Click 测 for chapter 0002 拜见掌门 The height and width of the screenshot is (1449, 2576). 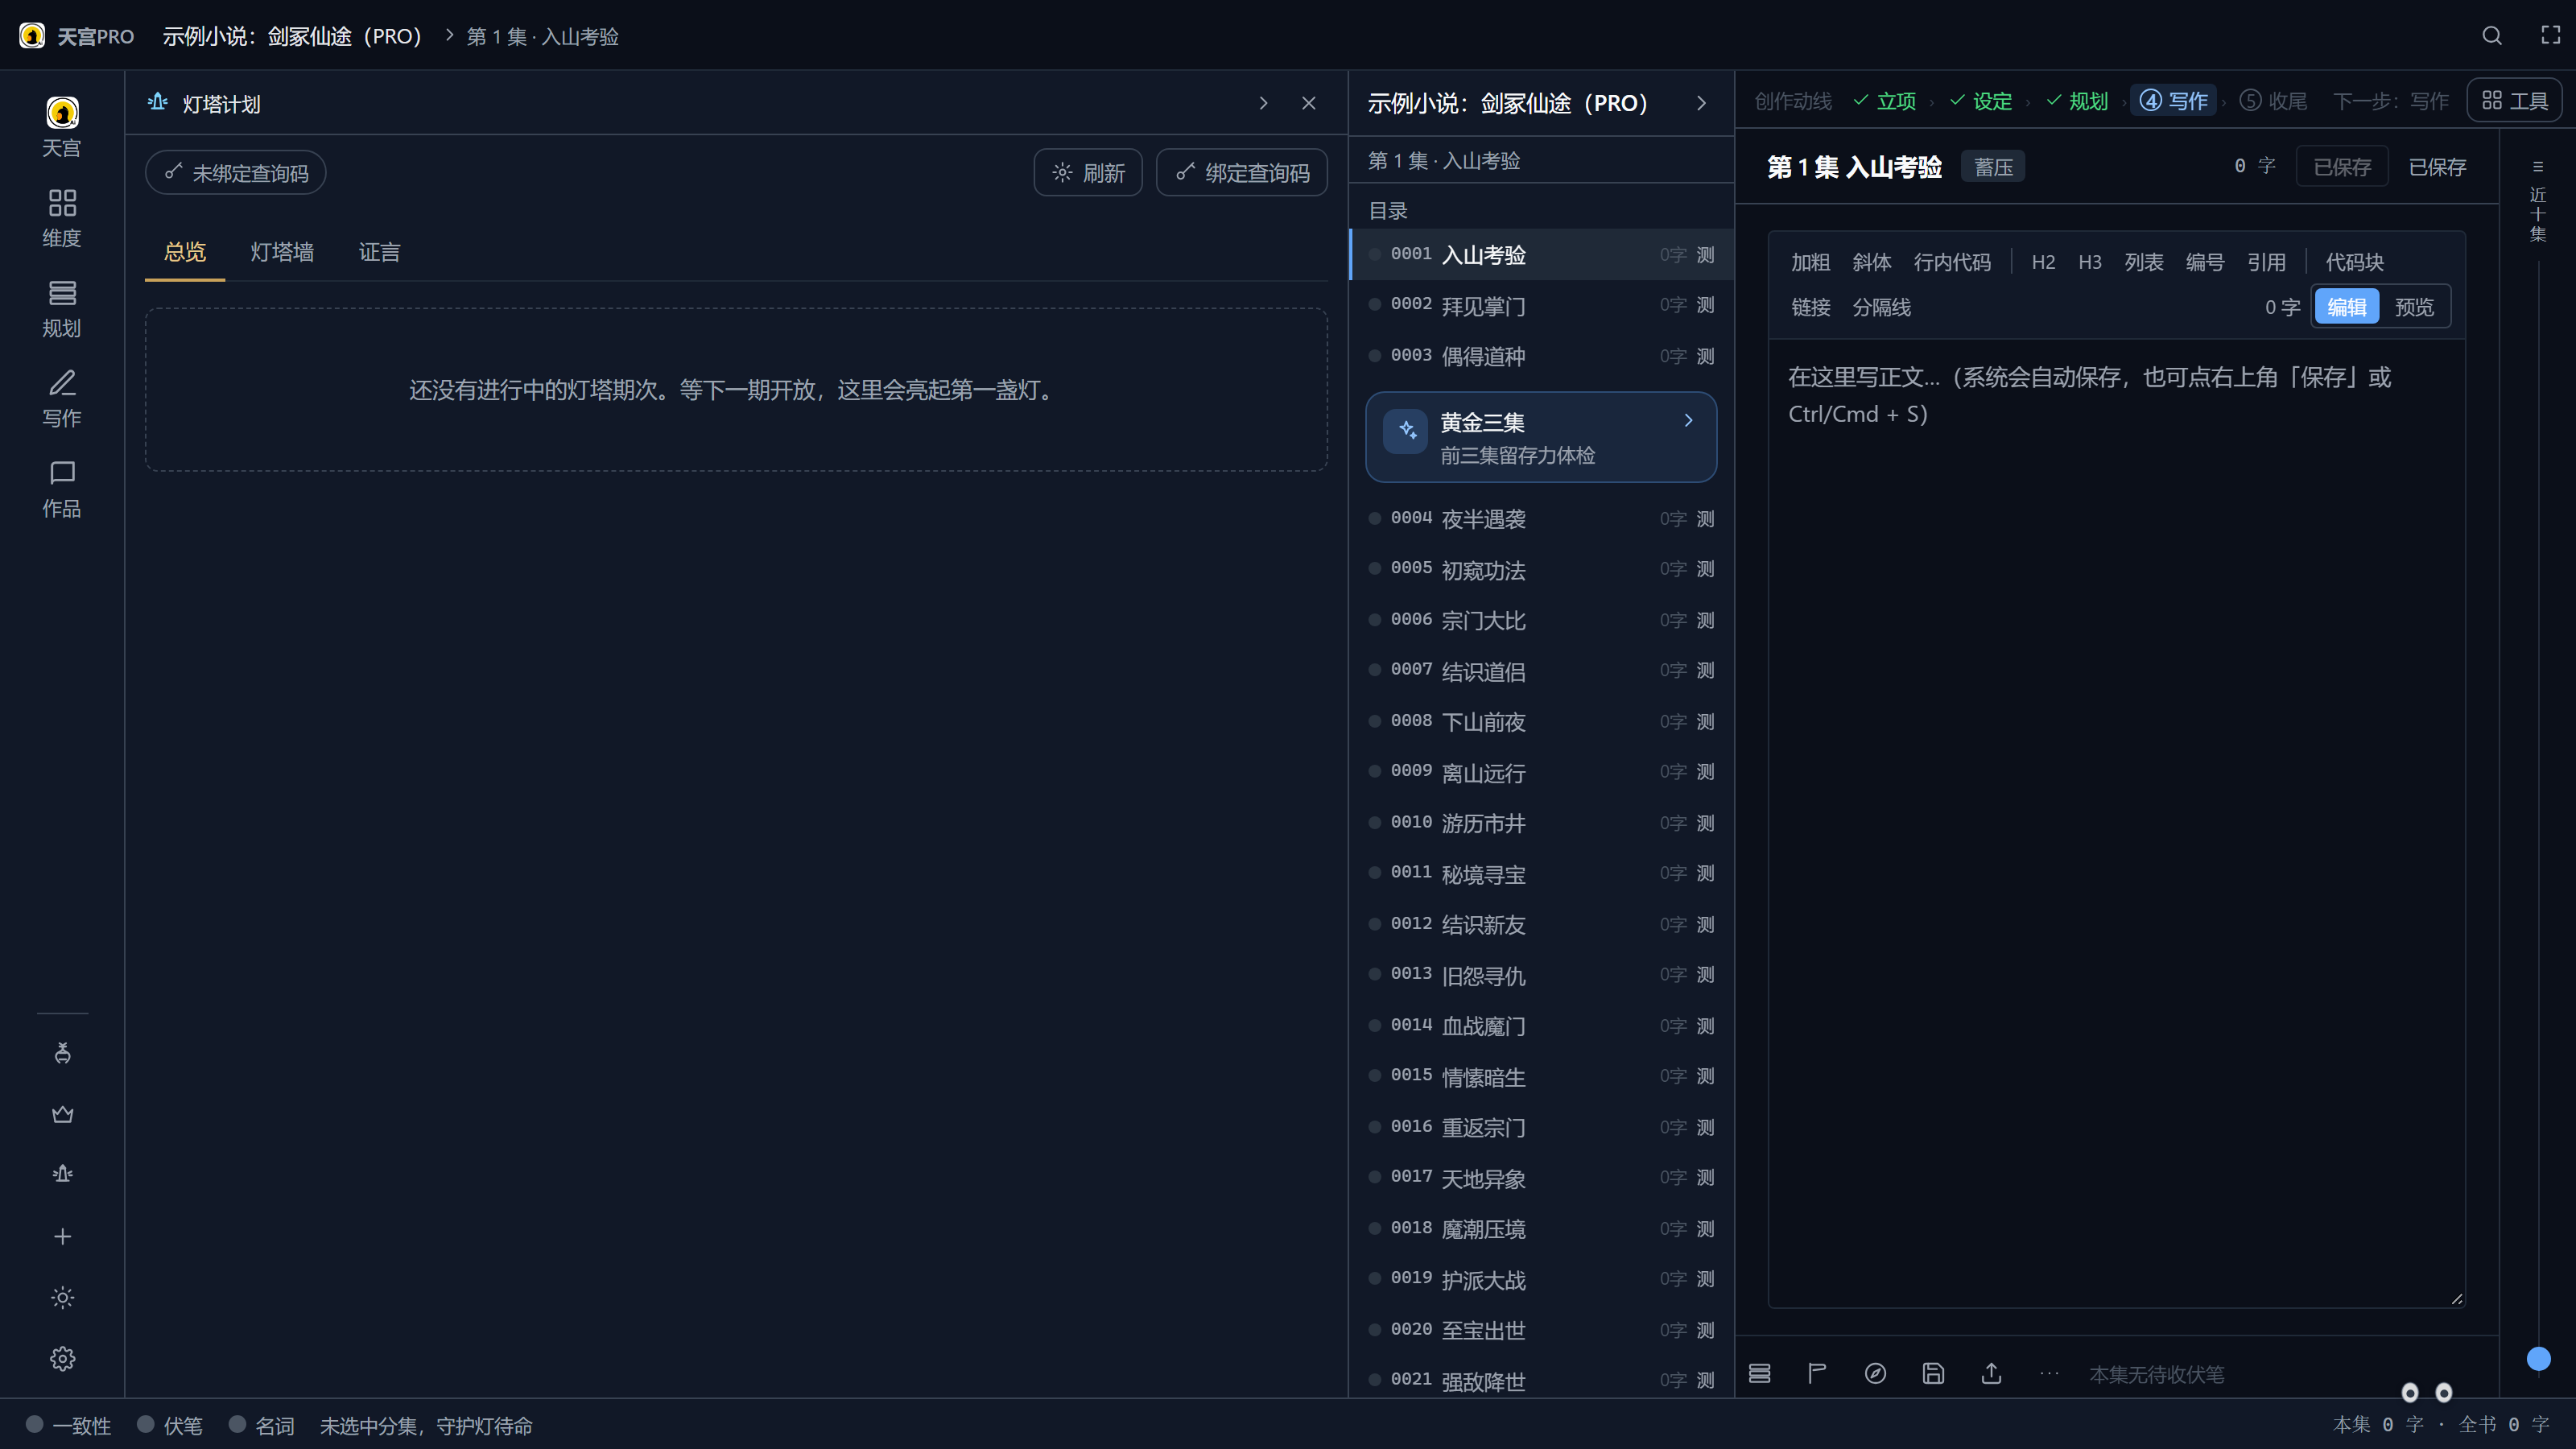tap(1705, 305)
